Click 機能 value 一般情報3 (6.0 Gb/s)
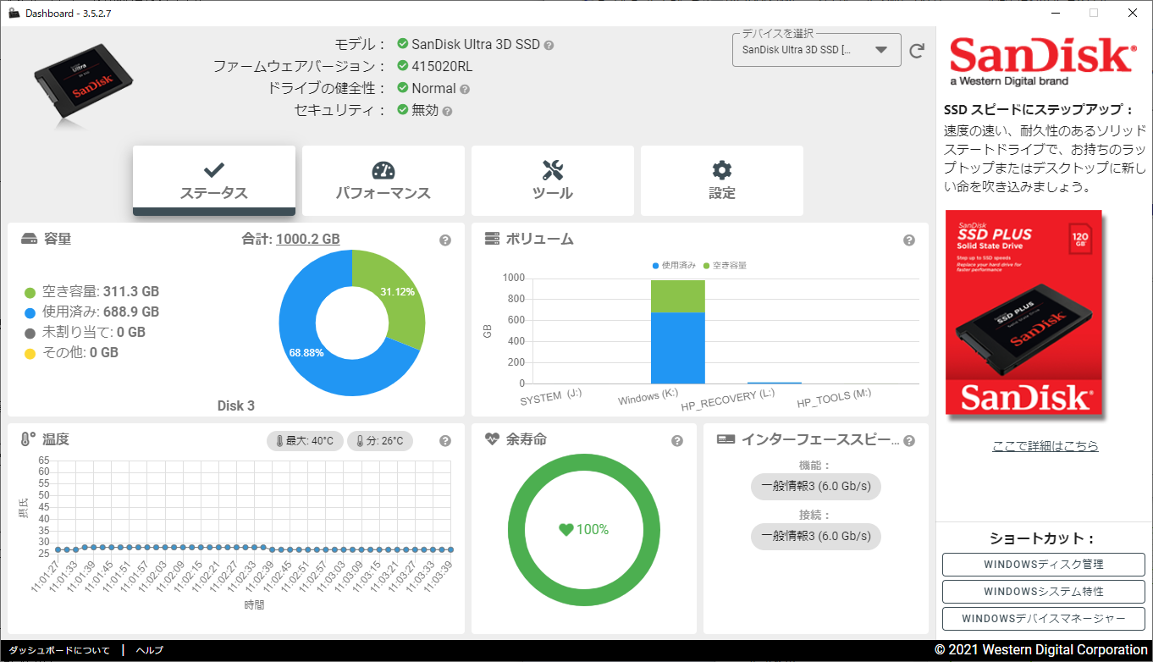Viewport: 1153px width, 662px height. point(816,487)
